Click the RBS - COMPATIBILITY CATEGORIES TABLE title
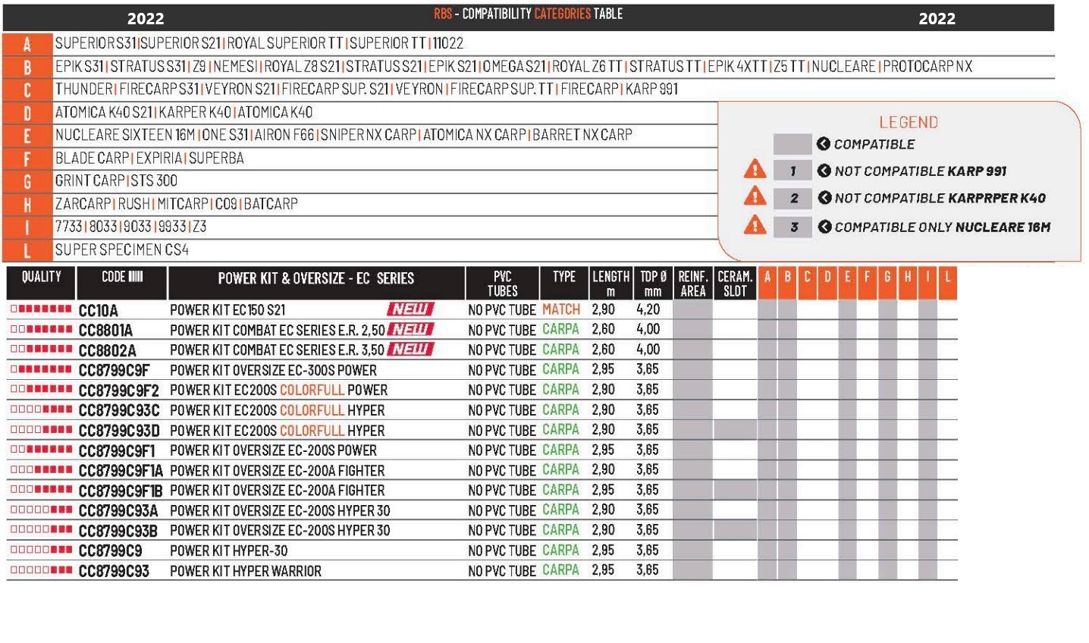 point(528,14)
